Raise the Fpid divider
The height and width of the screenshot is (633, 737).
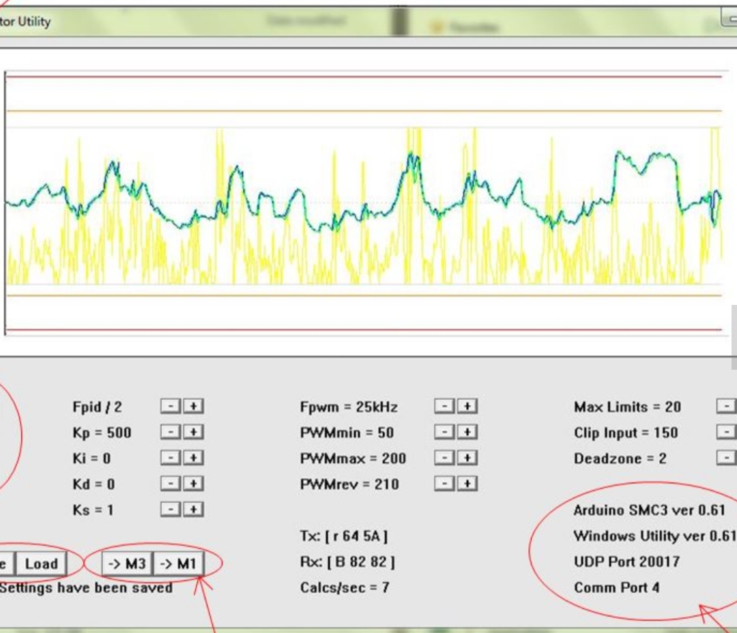pos(194,407)
